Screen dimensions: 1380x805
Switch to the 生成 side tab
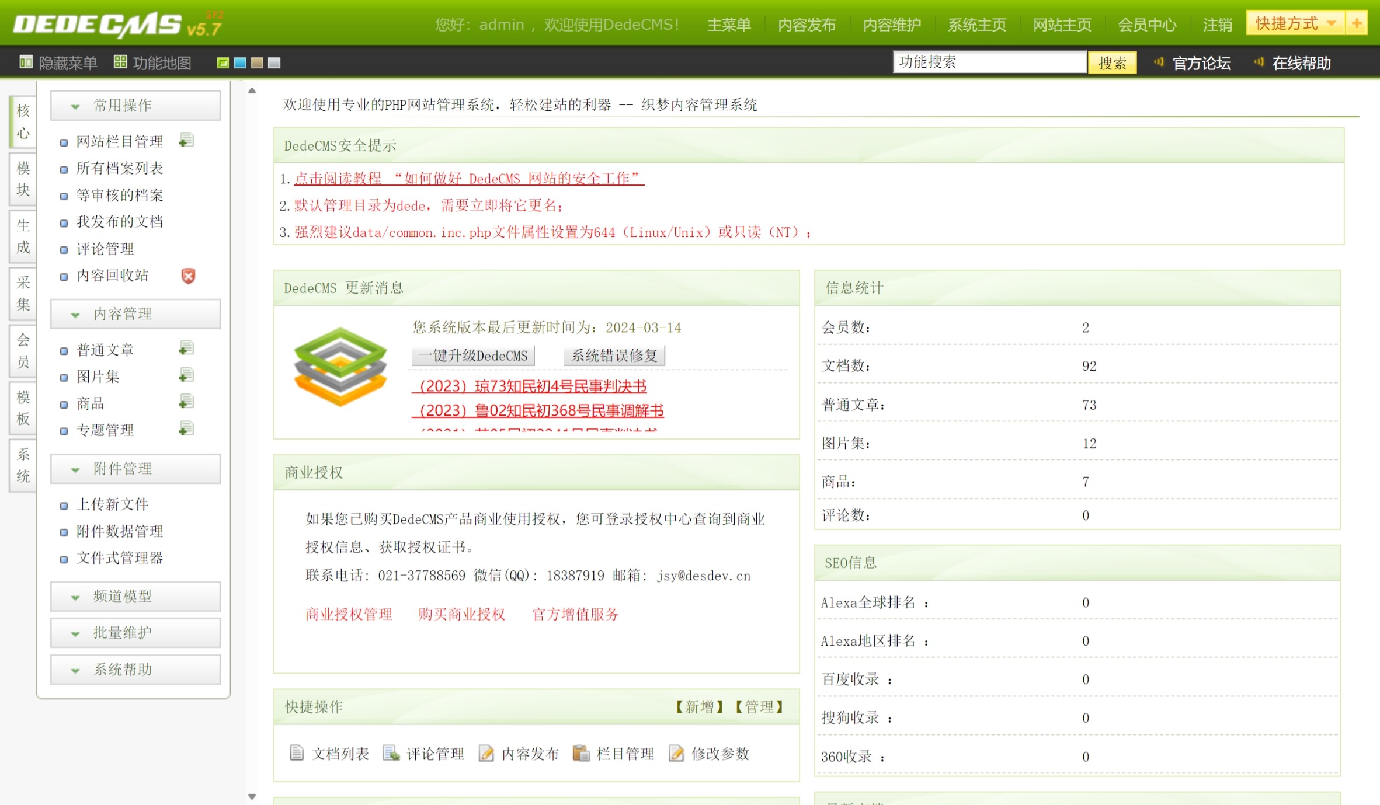click(x=23, y=236)
